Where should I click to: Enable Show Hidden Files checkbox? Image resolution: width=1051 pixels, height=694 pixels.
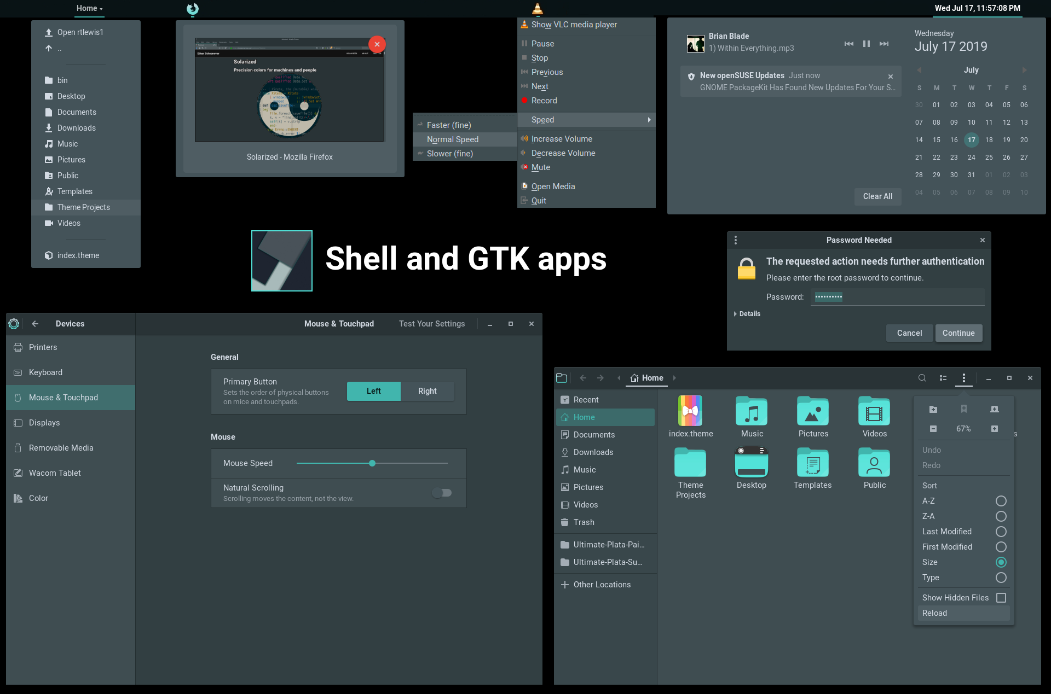[1001, 598]
